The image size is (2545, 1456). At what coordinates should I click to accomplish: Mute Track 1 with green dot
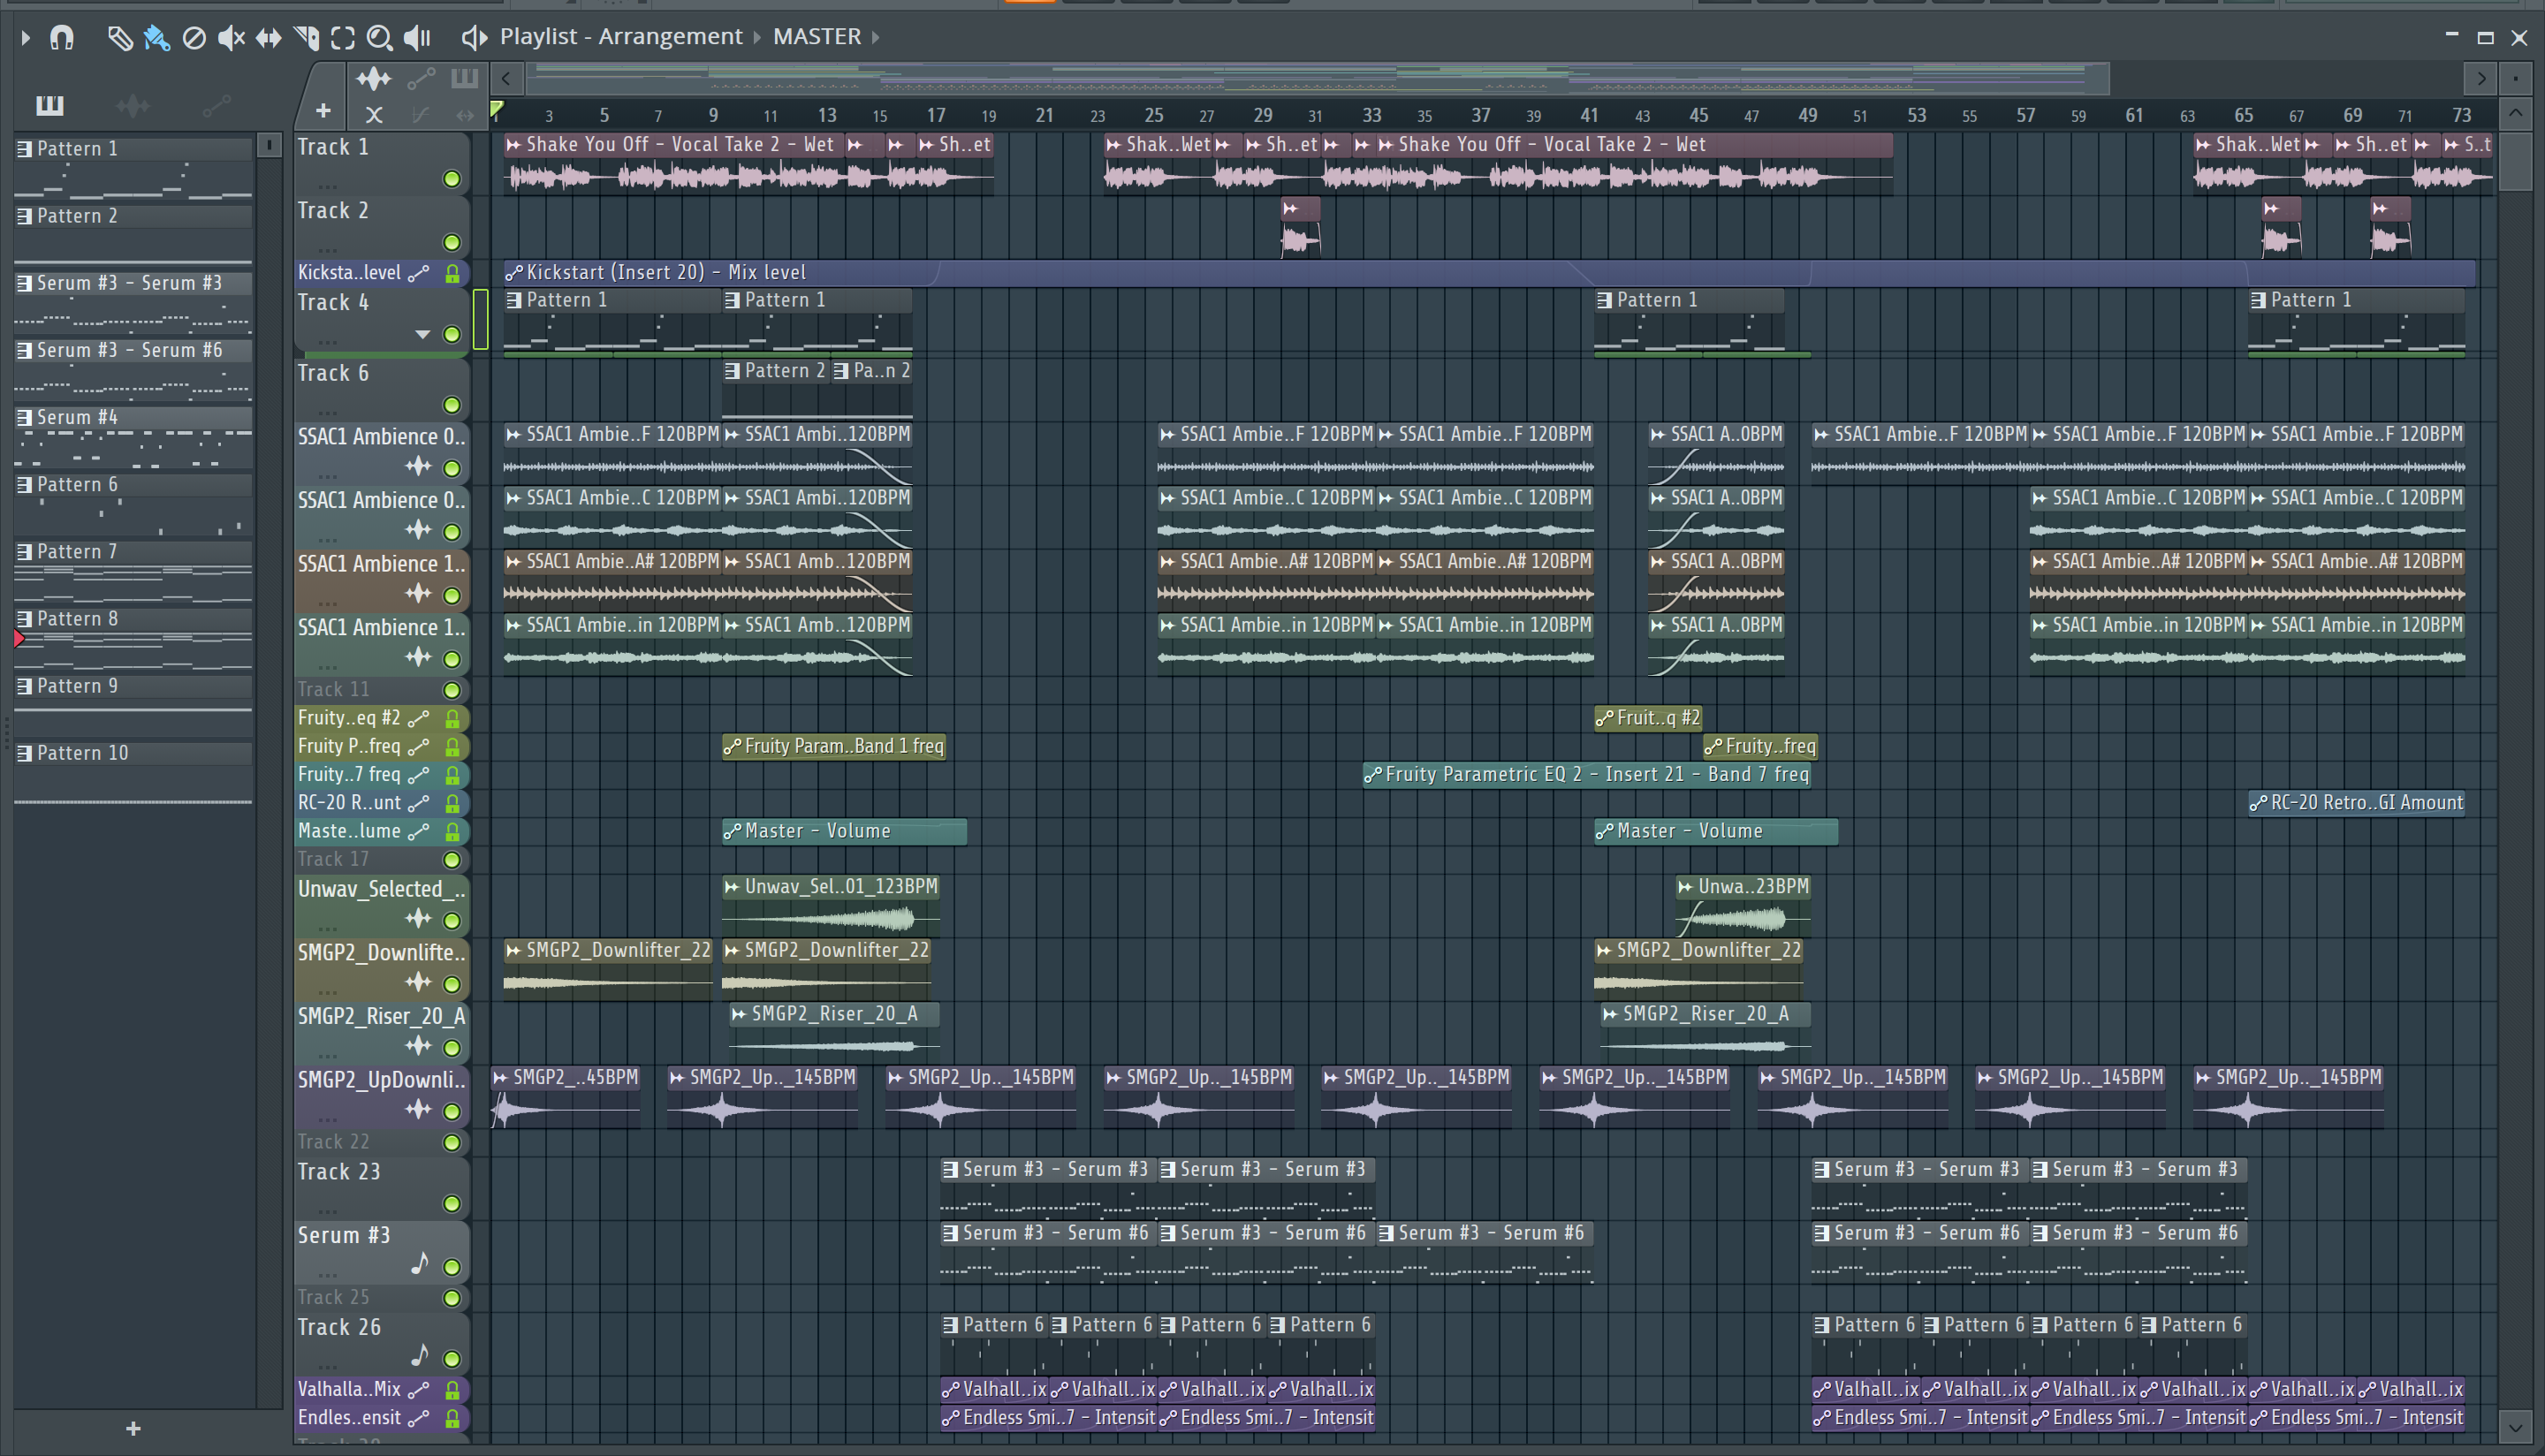click(452, 179)
